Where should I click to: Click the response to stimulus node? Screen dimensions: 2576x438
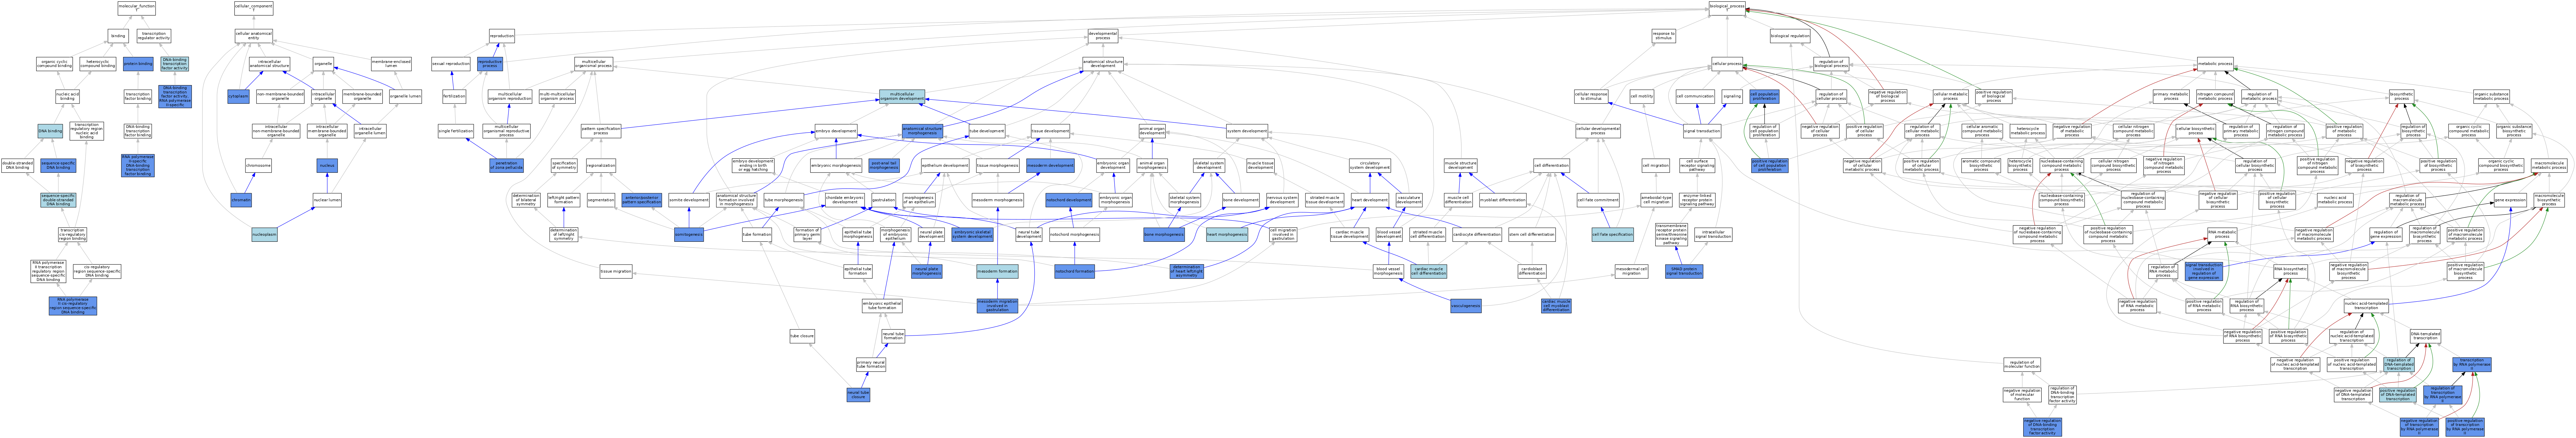tap(1664, 36)
